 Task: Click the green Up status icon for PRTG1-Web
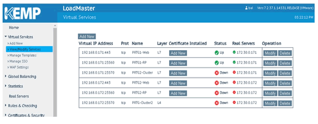click(x=216, y=53)
